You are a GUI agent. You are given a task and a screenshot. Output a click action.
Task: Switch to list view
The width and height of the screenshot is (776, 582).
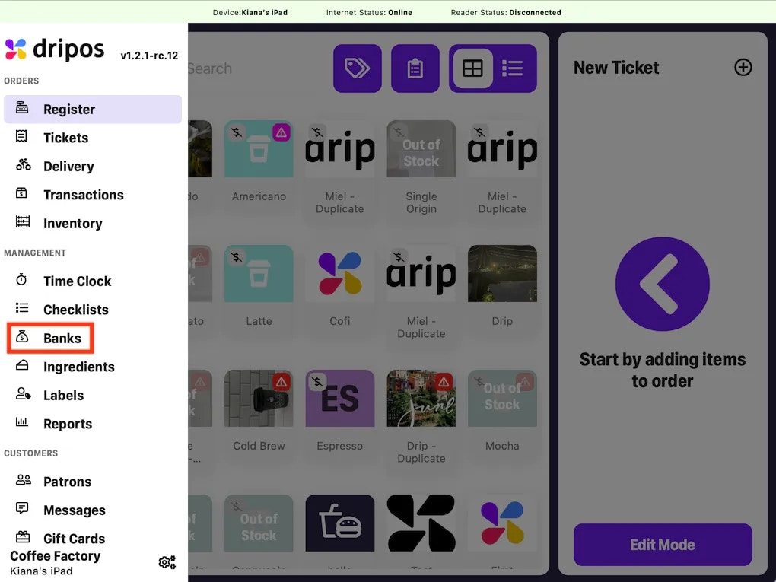513,68
